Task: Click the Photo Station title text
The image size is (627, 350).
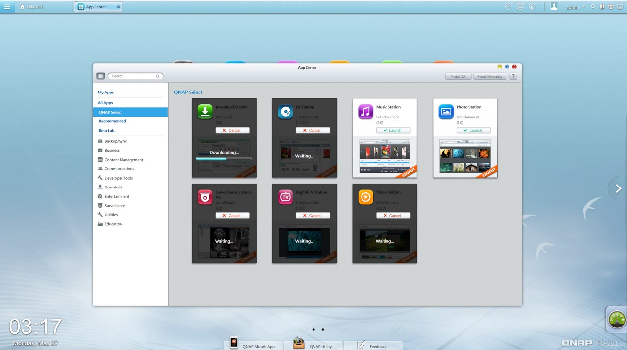Action: (469, 107)
